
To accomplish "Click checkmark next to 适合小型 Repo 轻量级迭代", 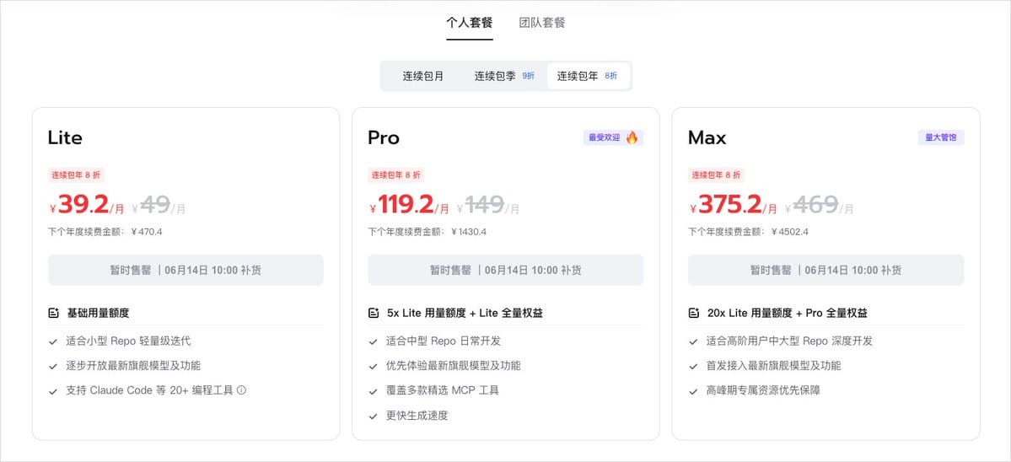I will (x=53, y=341).
